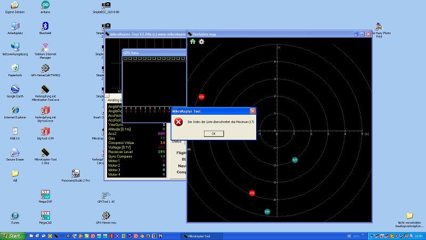This screenshot has height=240, width=426.
Task: Select the Voltage [0.1V] analog row
Action: tap(137, 147)
